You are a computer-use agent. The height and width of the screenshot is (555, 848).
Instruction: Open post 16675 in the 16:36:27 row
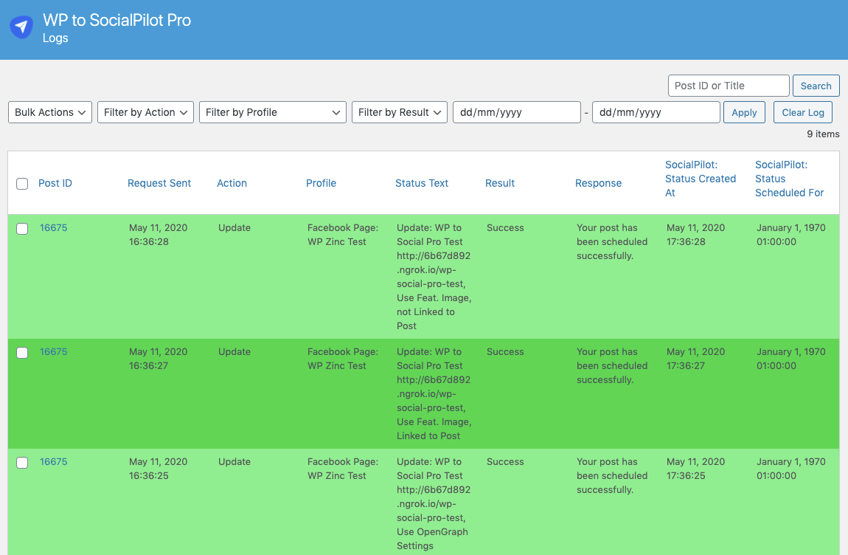pyautogui.click(x=54, y=351)
